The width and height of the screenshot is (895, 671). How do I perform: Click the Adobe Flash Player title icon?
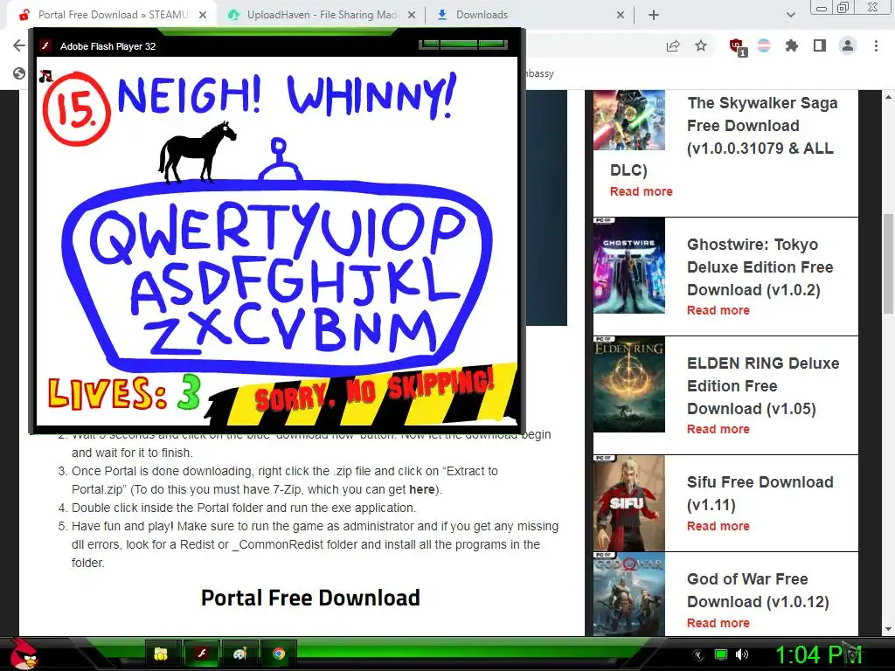click(45, 46)
